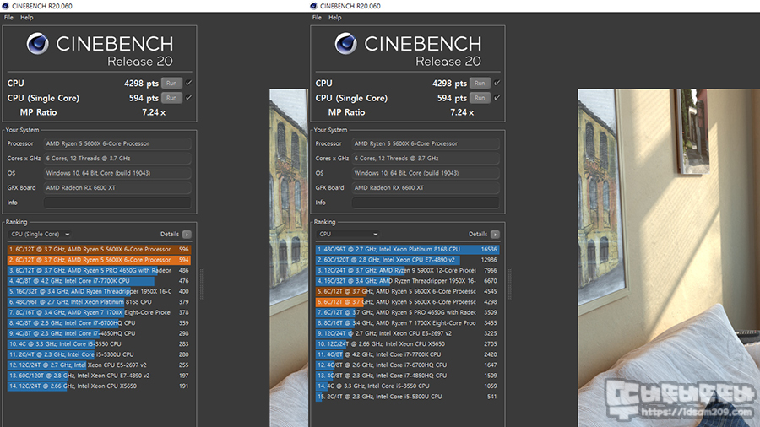Toggle CPU Single Core checkmark in right window
Viewport: 760px width, 427px height.
click(x=497, y=97)
